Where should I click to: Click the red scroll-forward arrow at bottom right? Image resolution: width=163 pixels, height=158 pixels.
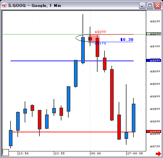(x=158, y=153)
